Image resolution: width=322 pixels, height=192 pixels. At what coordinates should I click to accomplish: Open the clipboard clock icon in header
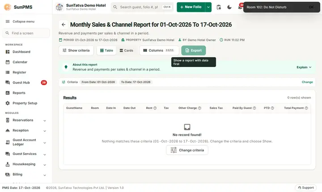219,7
